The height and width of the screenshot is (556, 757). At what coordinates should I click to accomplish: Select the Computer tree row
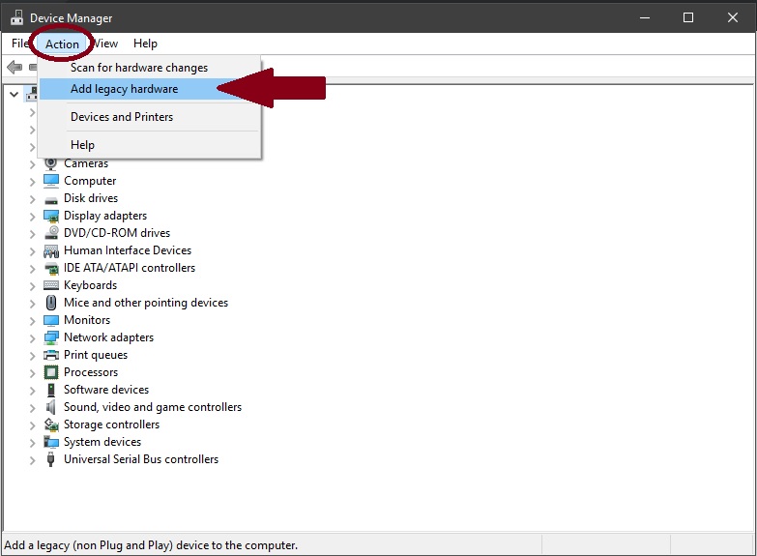pos(90,181)
